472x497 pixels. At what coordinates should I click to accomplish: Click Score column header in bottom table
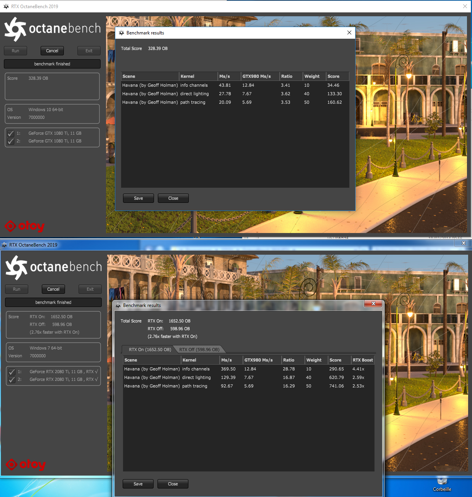340,360
